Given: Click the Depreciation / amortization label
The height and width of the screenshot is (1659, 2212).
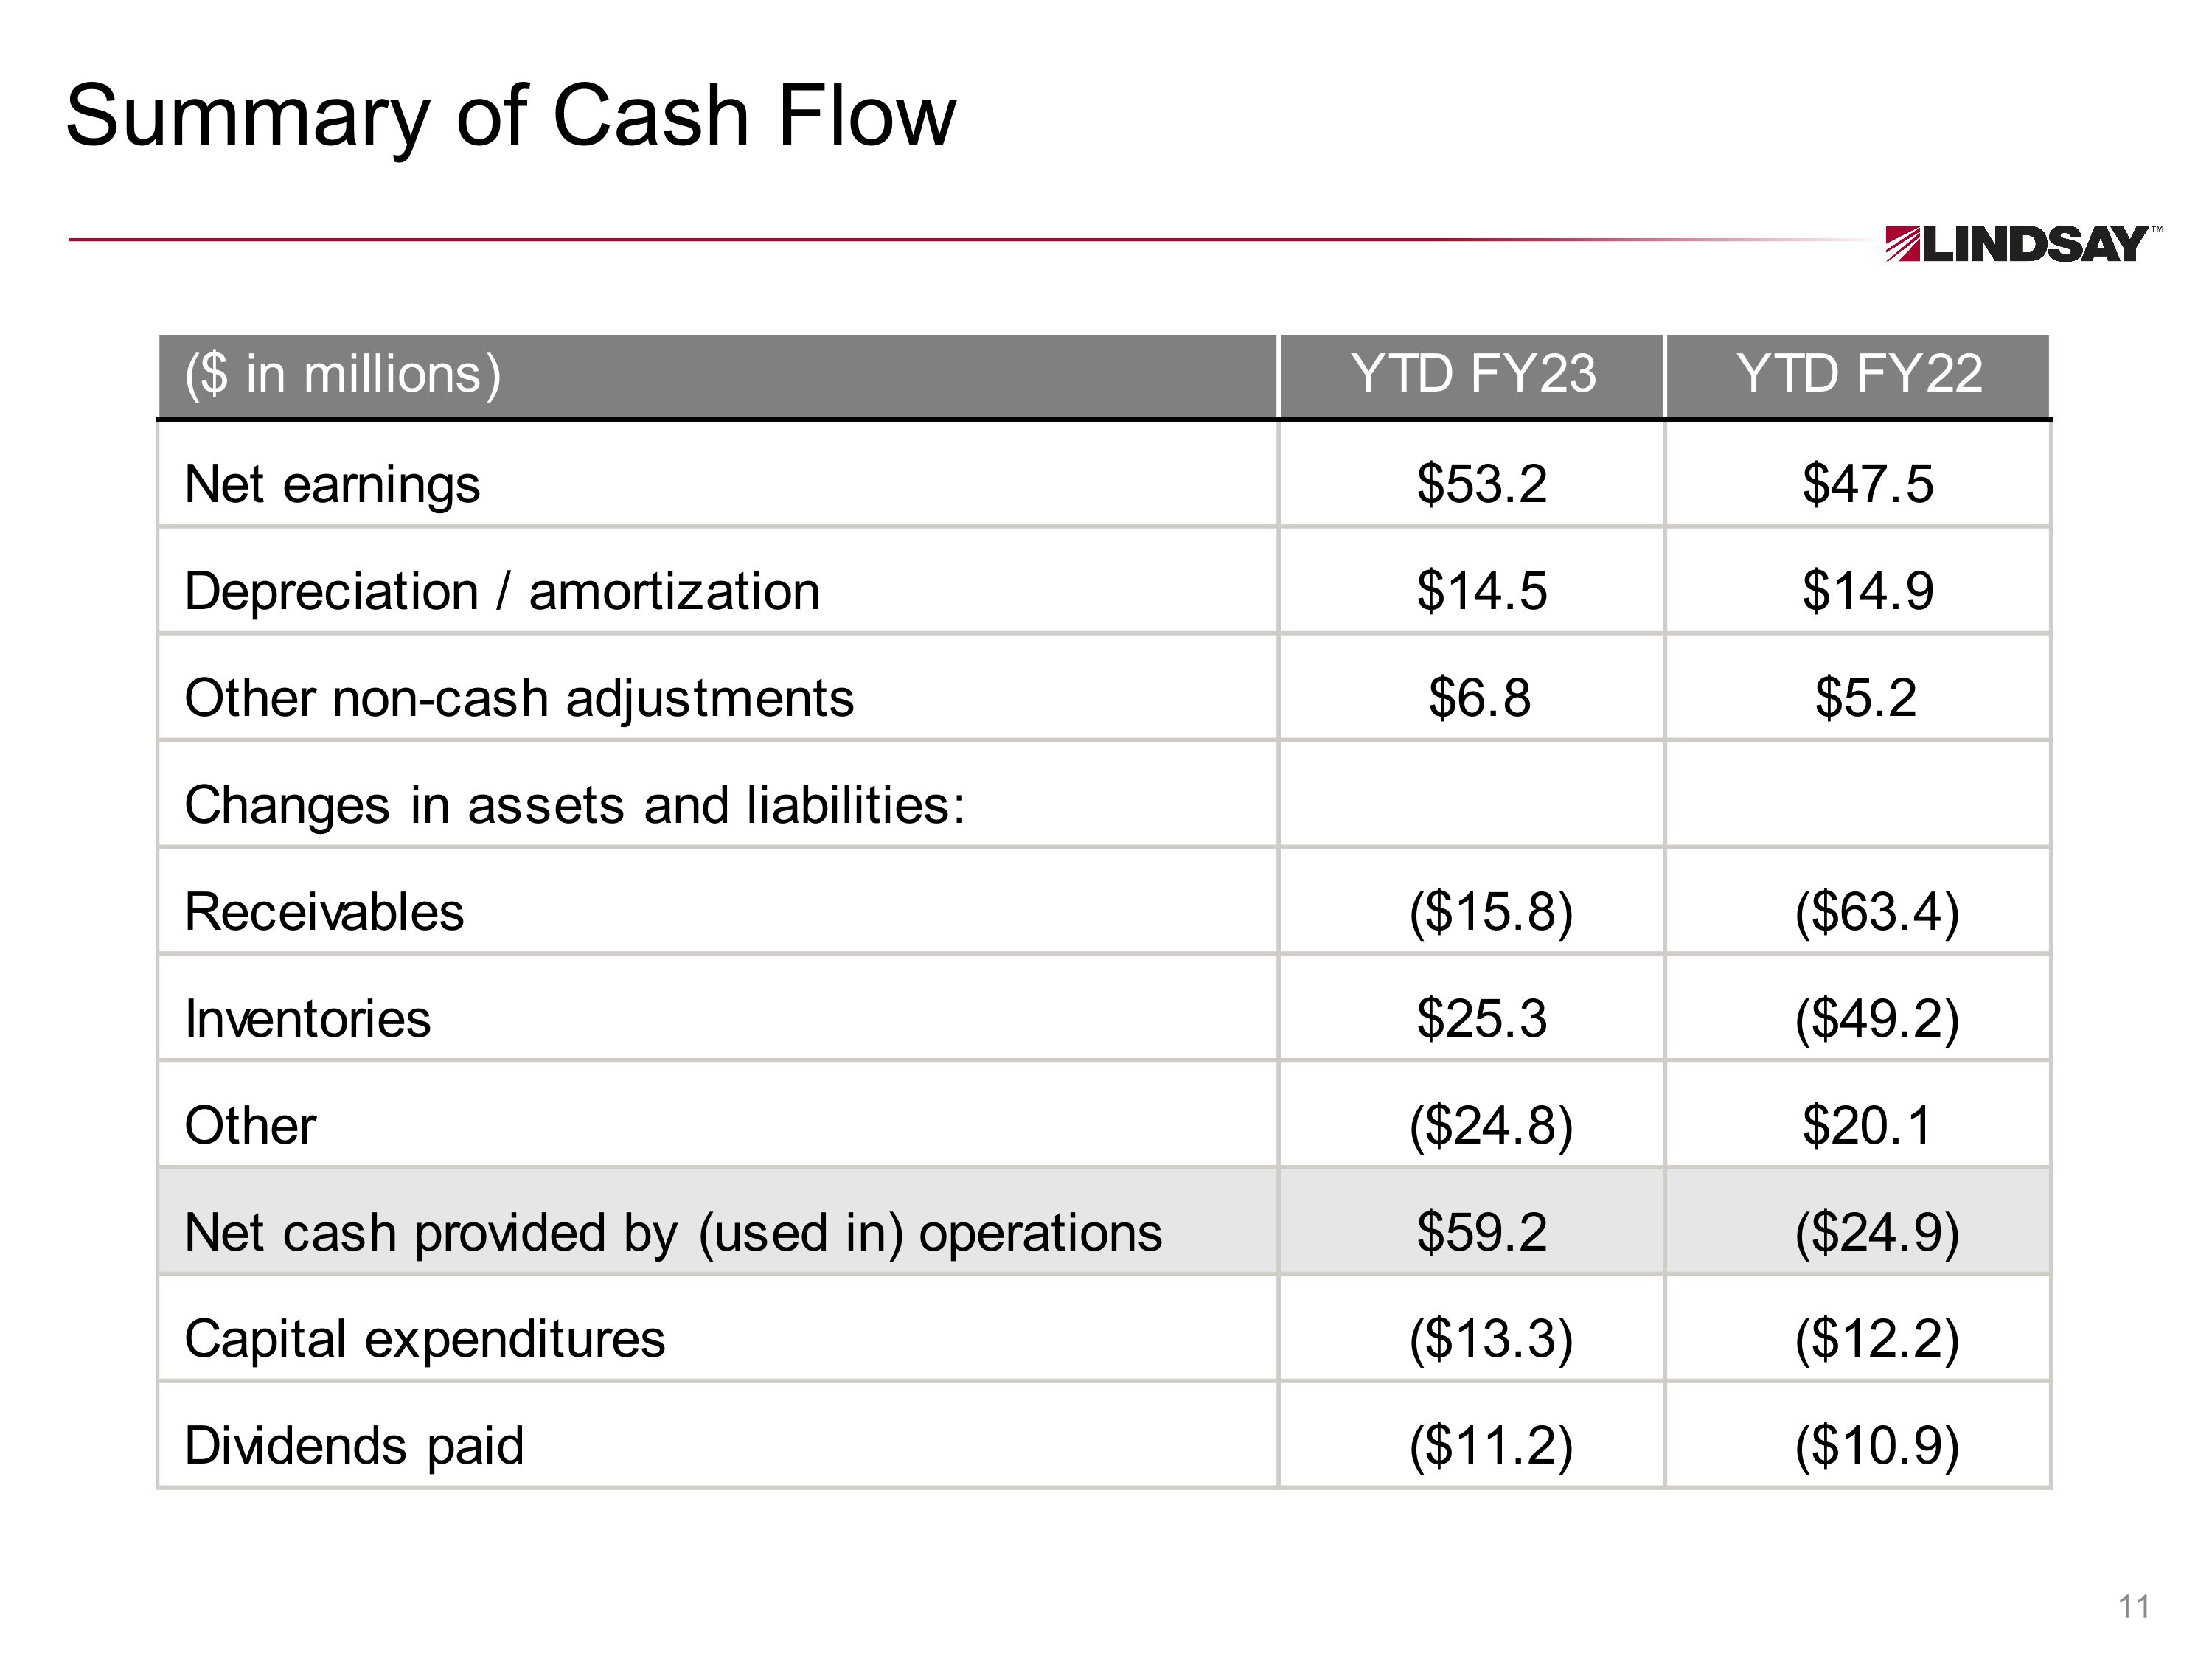Looking at the screenshot, I should pyautogui.click(x=502, y=591).
